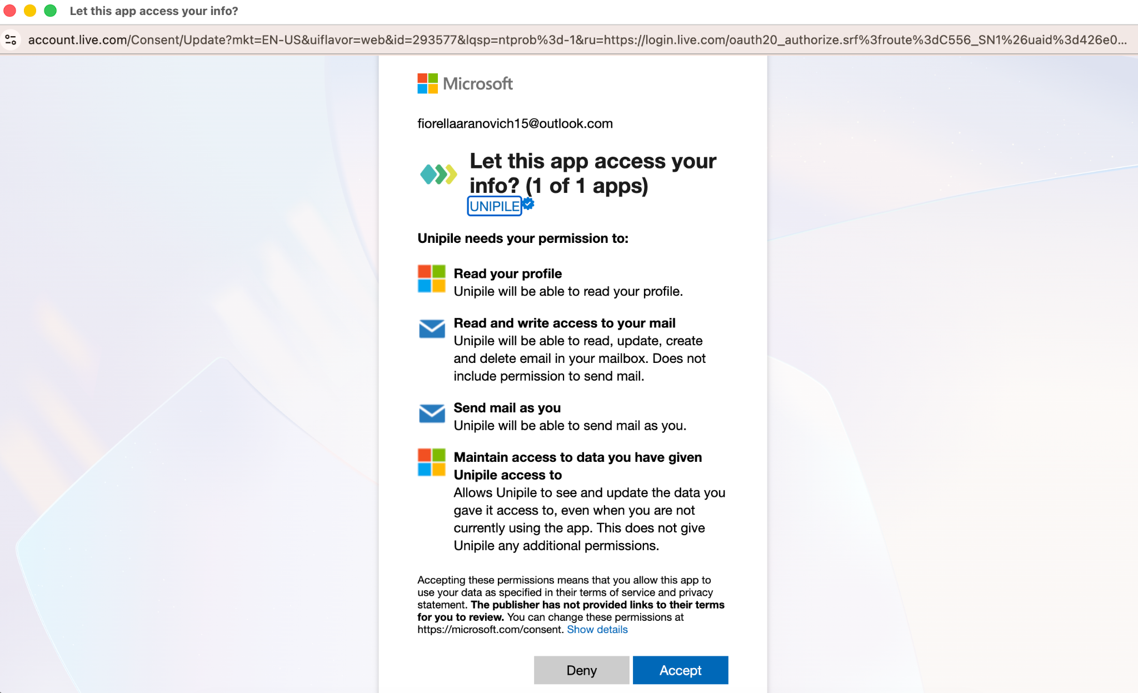The image size is (1138, 693).
Task: Open the site settings icon in address bar
Action: click(11, 40)
